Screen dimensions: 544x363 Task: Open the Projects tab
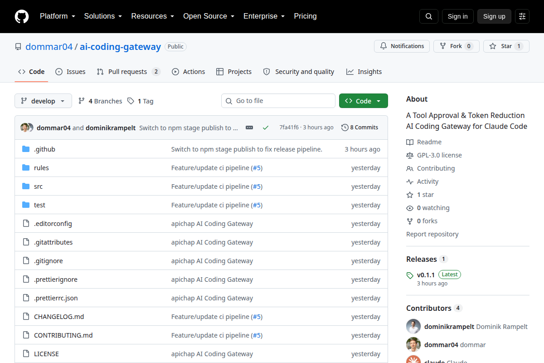click(234, 72)
